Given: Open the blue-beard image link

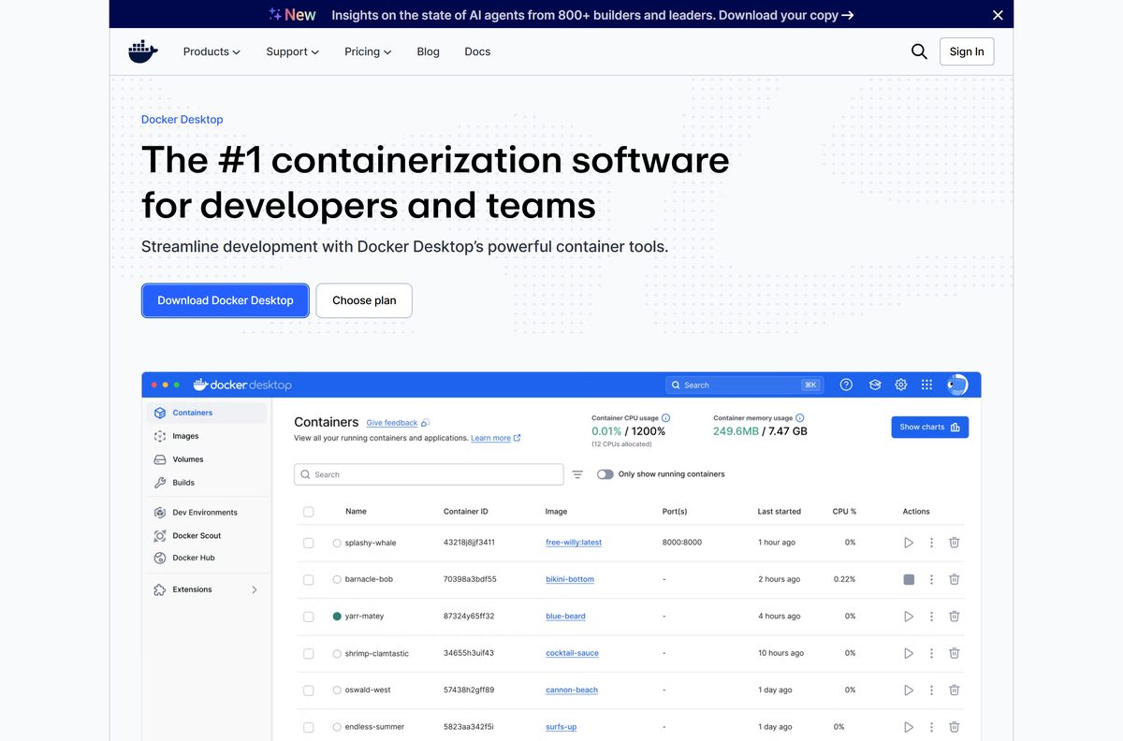Looking at the screenshot, I should 565,617.
